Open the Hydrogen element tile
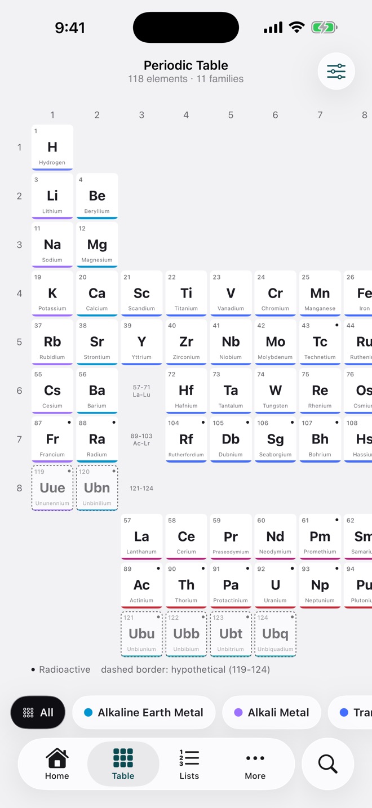372x808 pixels. tap(52, 148)
